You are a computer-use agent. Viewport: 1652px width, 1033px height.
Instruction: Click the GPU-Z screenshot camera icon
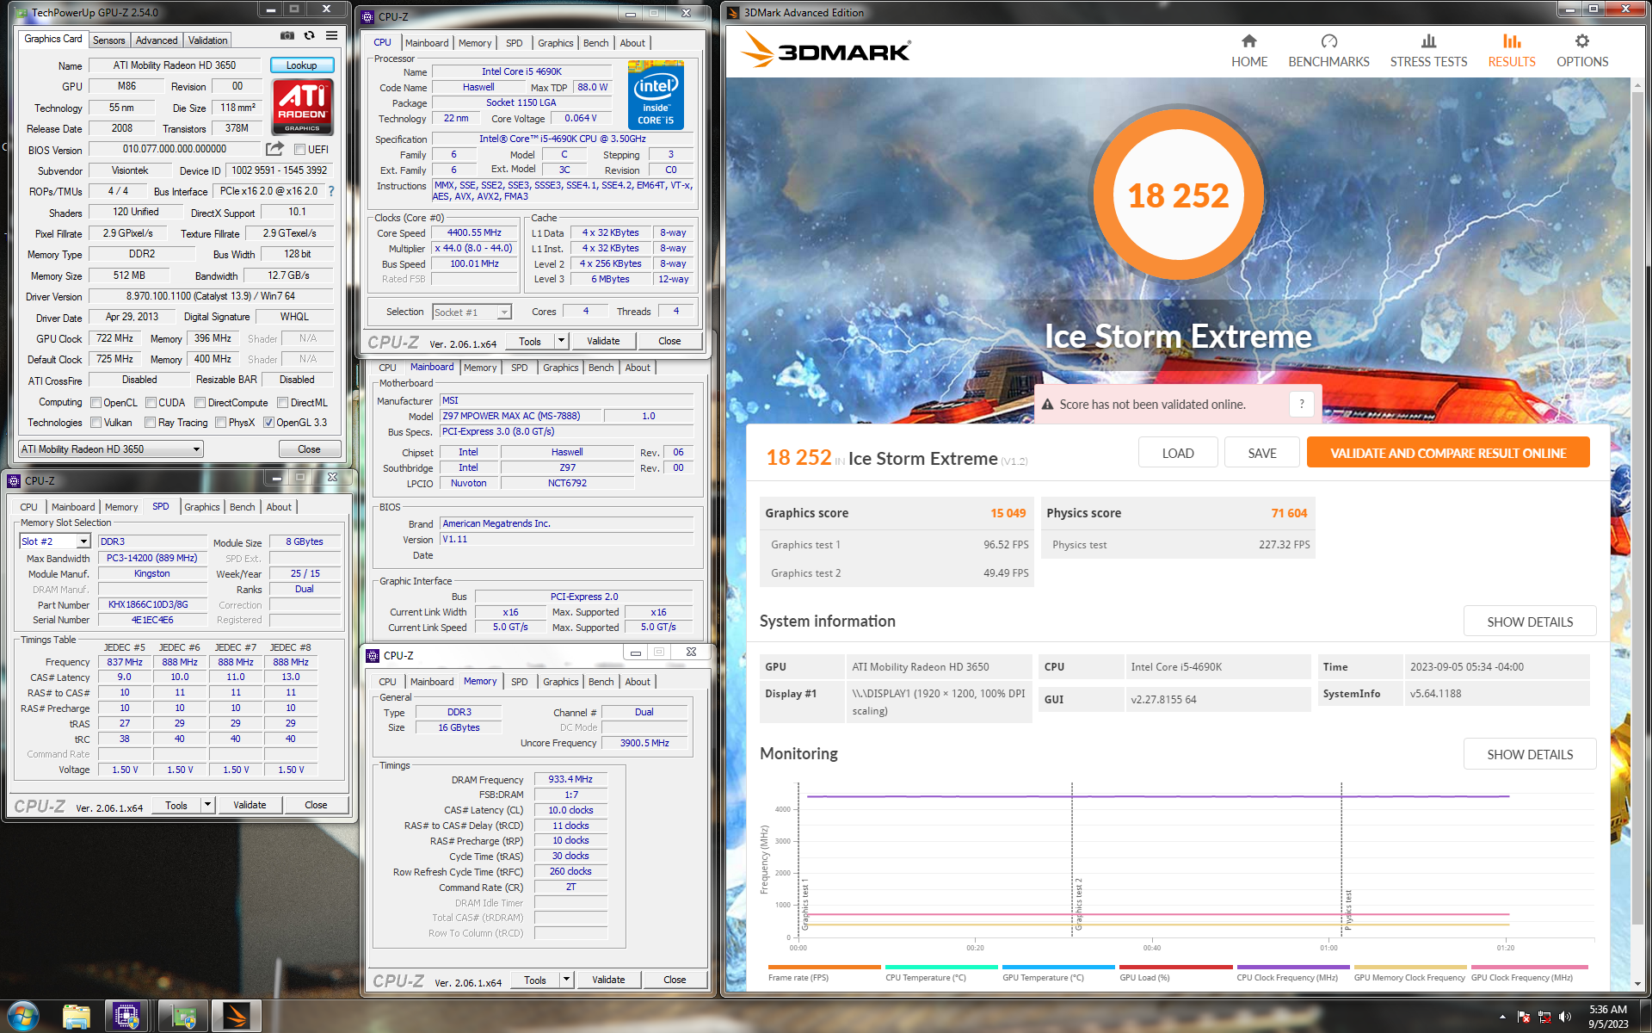click(x=287, y=36)
